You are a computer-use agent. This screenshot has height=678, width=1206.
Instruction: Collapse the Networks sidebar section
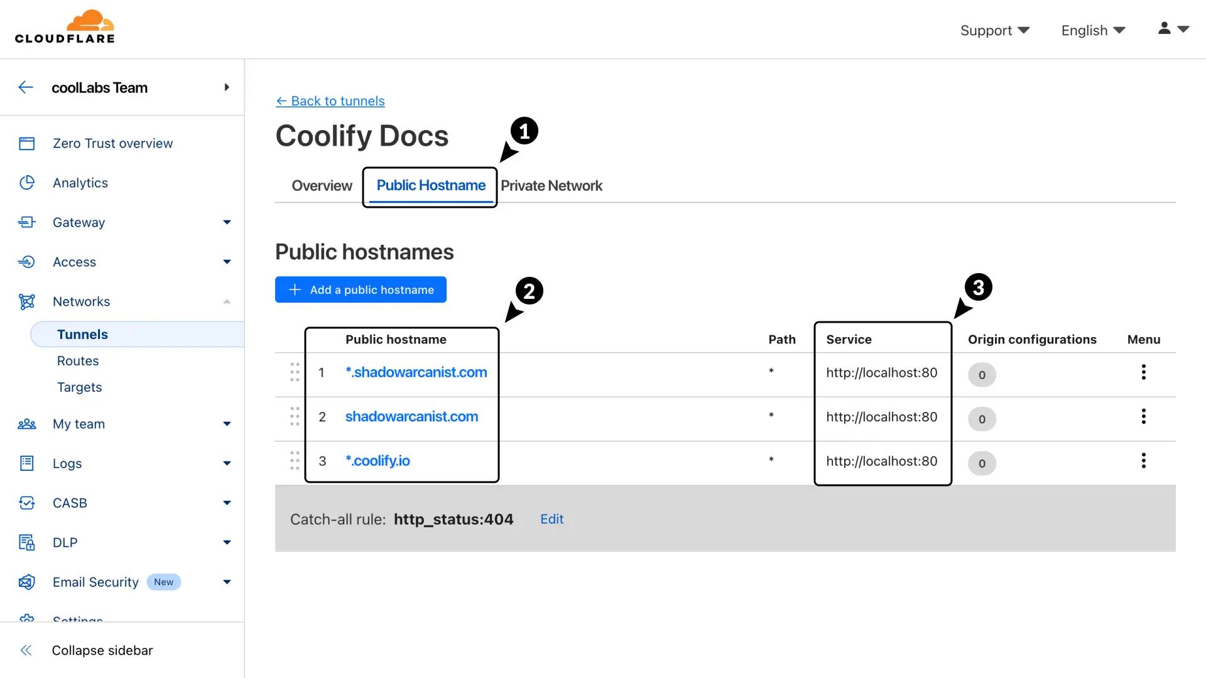[x=227, y=301]
